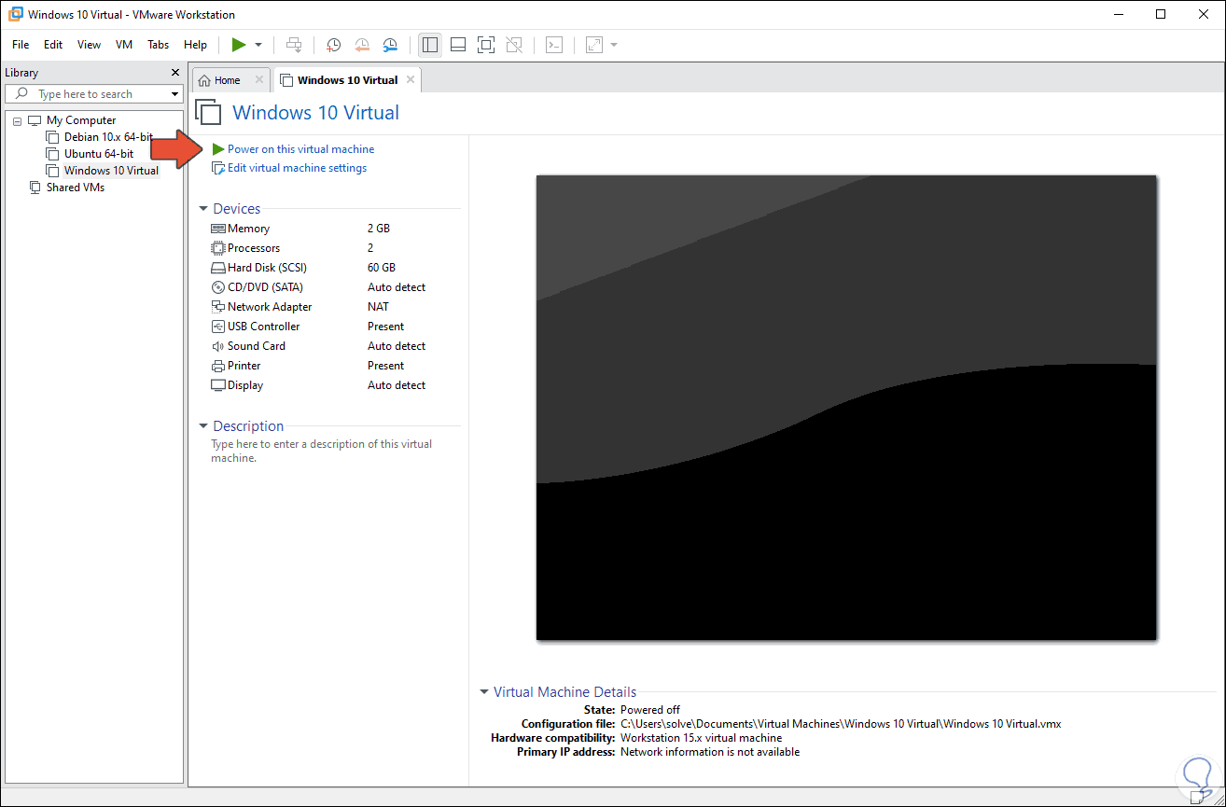Click the description text entry area

(x=322, y=452)
